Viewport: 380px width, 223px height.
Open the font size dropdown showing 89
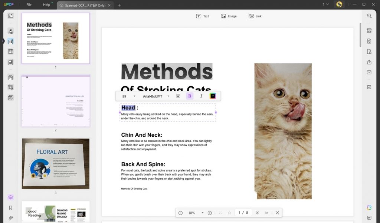click(x=128, y=96)
